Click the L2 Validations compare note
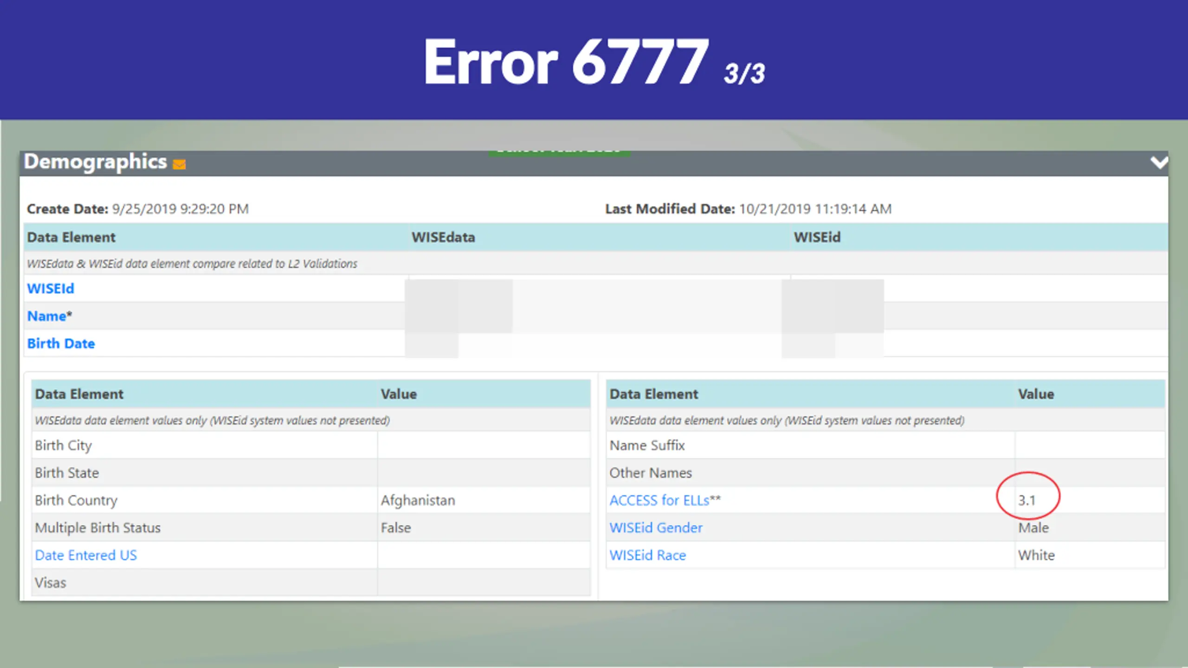This screenshot has width=1188, height=668. coord(192,263)
